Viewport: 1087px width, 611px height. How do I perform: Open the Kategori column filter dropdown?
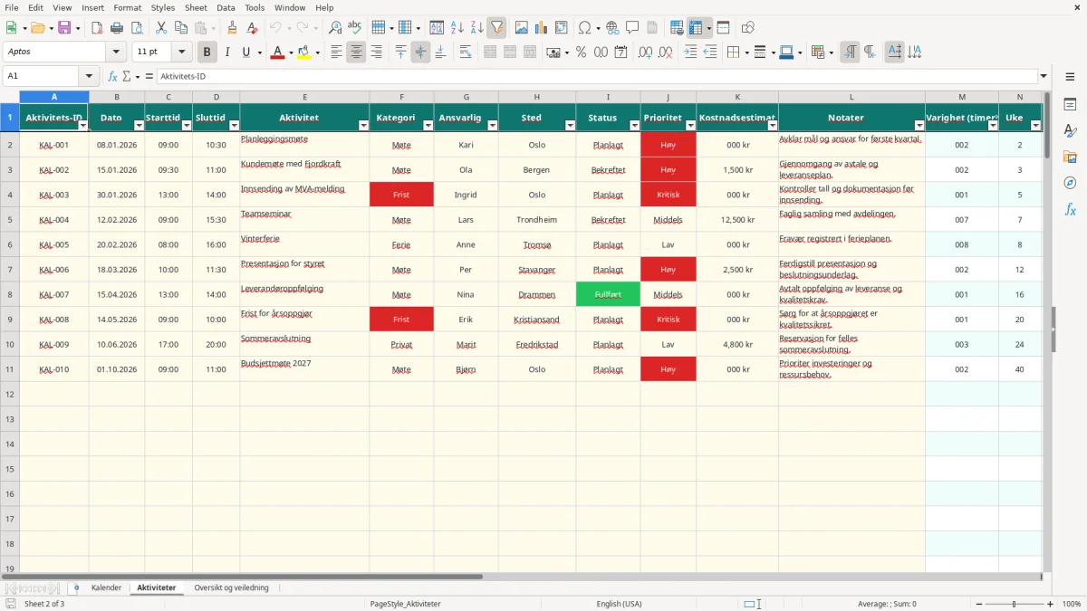pyautogui.click(x=428, y=126)
